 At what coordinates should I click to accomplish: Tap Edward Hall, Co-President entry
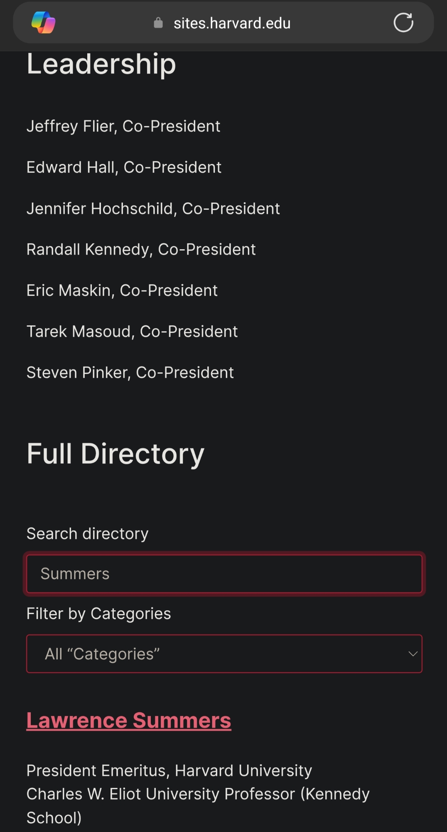124,167
